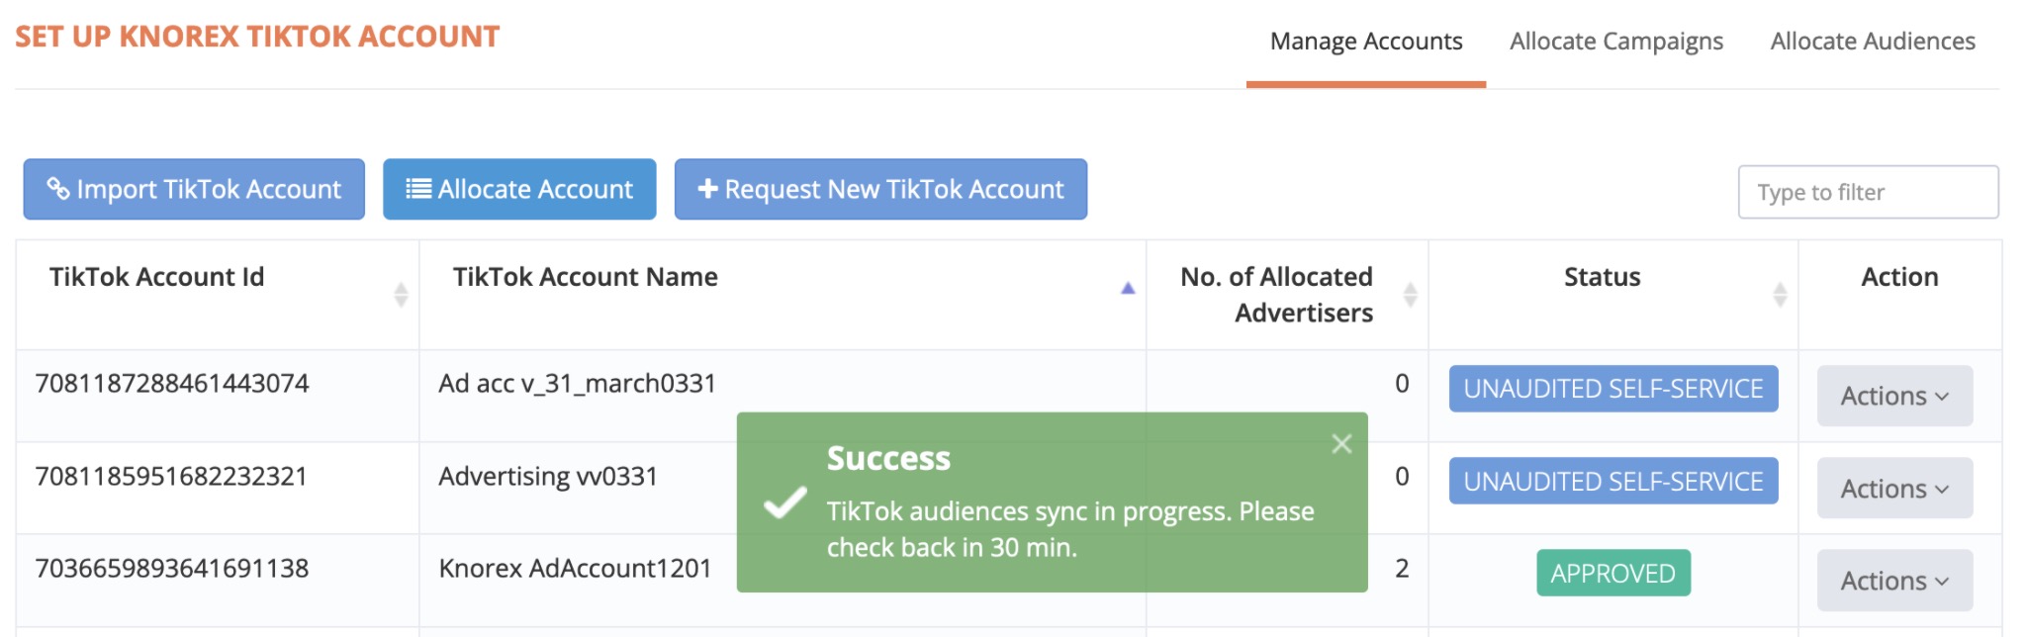Open Actions dropdown for Knorex AdAccount1201
The width and height of the screenshot is (2026, 637).
click(1893, 581)
